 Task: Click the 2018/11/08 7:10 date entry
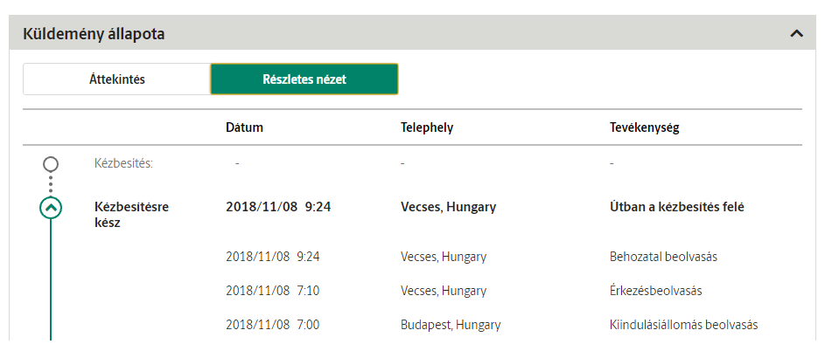[x=273, y=291]
